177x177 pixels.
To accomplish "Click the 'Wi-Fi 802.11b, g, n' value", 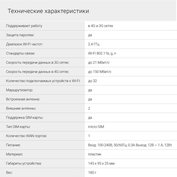I will (102, 53).
